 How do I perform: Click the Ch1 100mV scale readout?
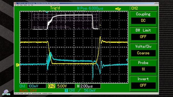click(37, 86)
